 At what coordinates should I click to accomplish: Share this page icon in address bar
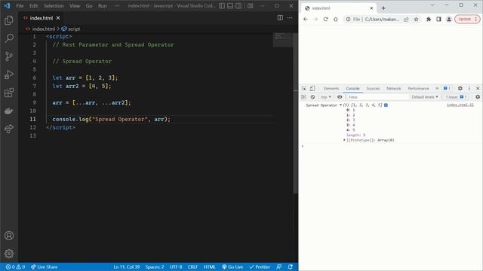(x=406, y=19)
